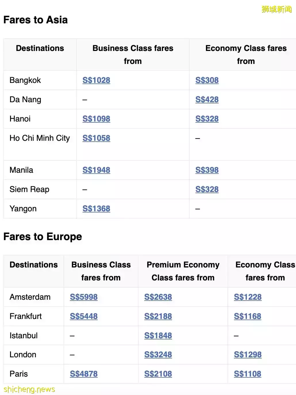Open London Premium Economy fare S$3248
This screenshot has height=395, width=296.
158,355
